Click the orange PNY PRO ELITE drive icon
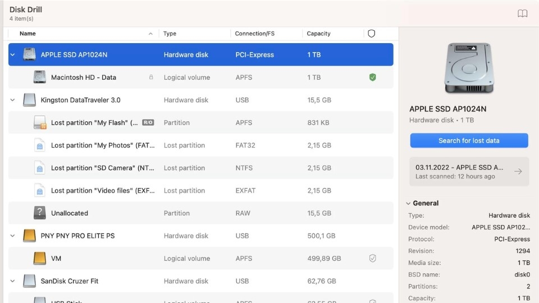539x303 pixels. click(29, 236)
